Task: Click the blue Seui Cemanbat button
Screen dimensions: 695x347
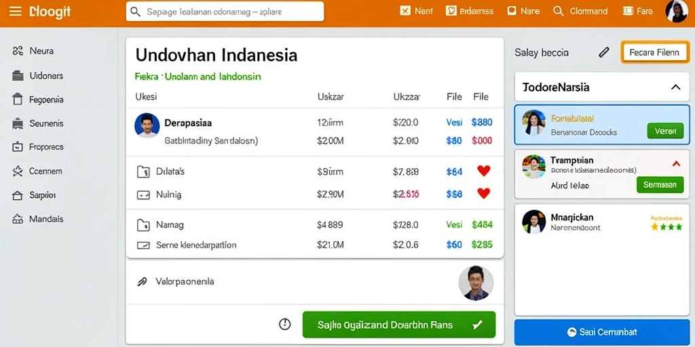Action: (602, 332)
